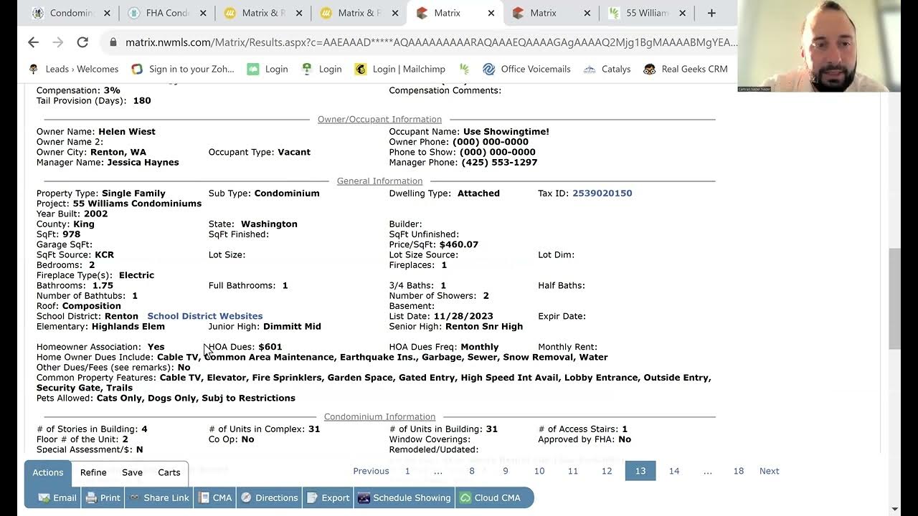Open new browser tab with plus icon

coord(711,13)
